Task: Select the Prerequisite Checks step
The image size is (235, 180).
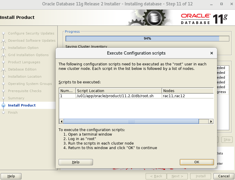Action: click(25, 91)
